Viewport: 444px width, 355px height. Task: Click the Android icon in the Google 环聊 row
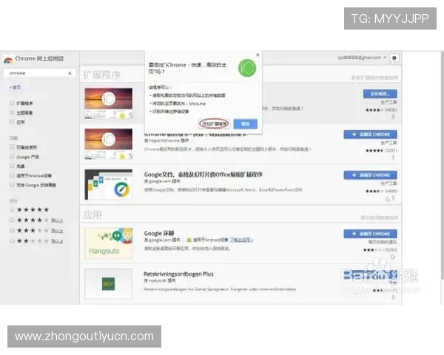click(x=189, y=240)
